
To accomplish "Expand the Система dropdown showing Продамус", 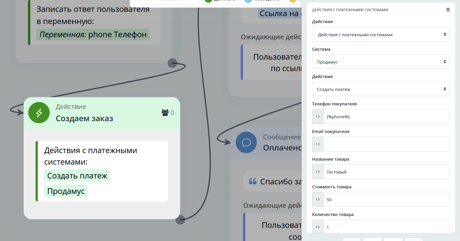I will pyautogui.click(x=380, y=62).
